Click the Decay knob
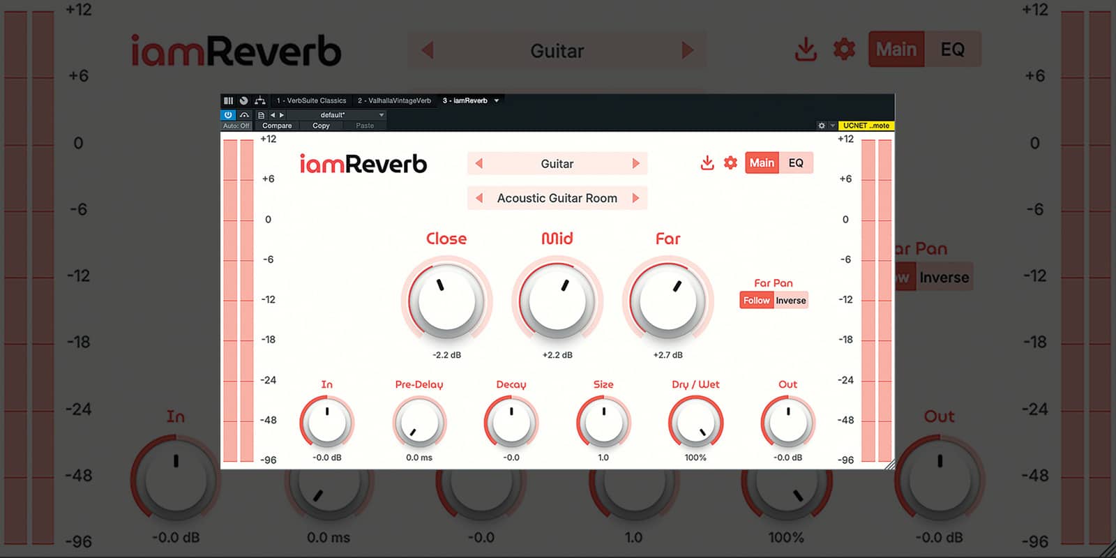The height and width of the screenshot is (558, 1116). click(x=511, y=422)
